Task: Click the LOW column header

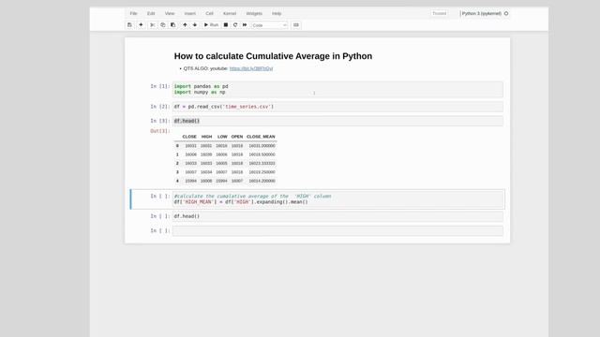Action: point(222,137)
